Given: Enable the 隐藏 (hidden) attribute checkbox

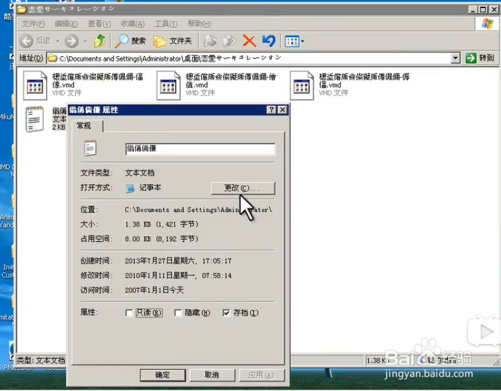Looking at the screenshot, I should (177, 312).
